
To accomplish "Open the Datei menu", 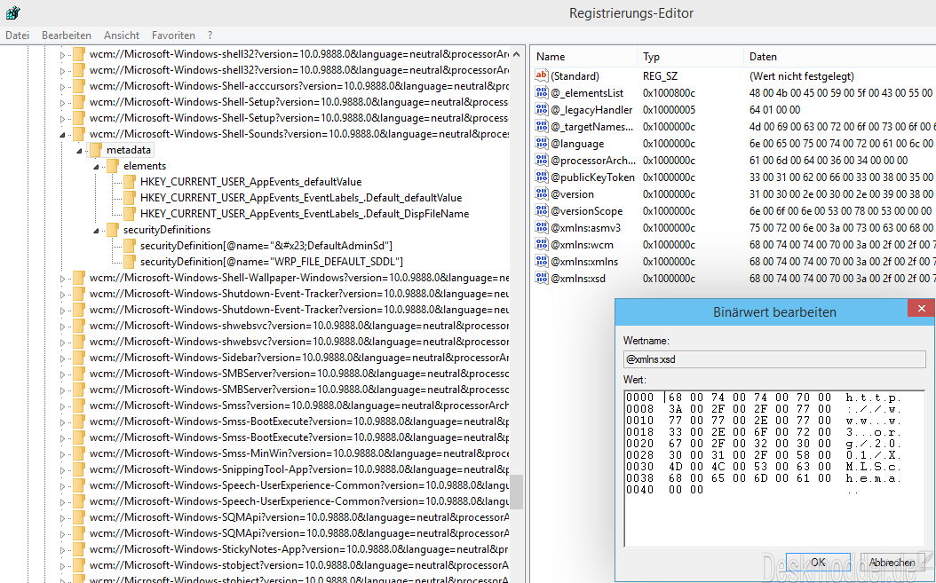I will [x=17, y=35].
